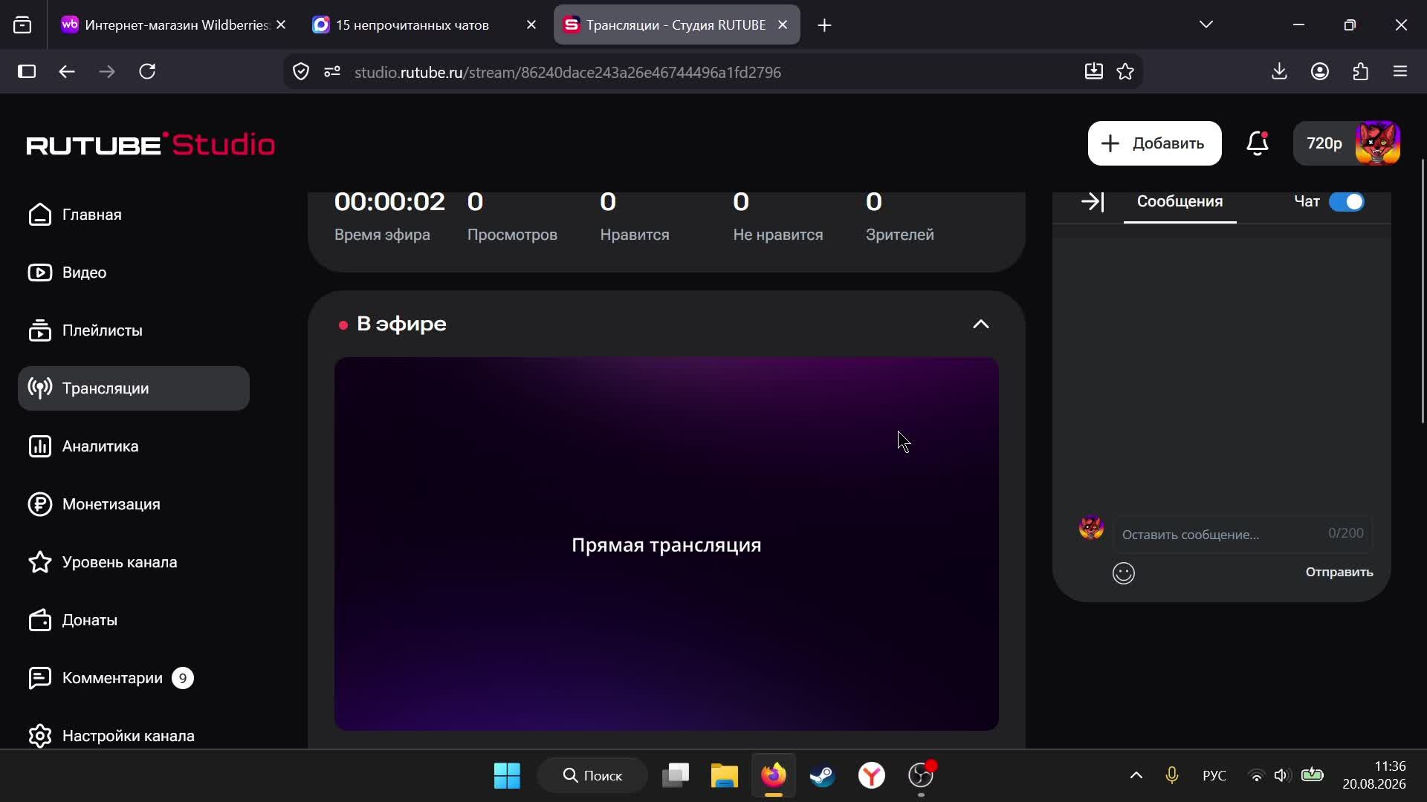The height and width of the screenshot is (802, 1427).
Task: Collapse the chat panel with the arrow icon
Action: pos(1092,201)
